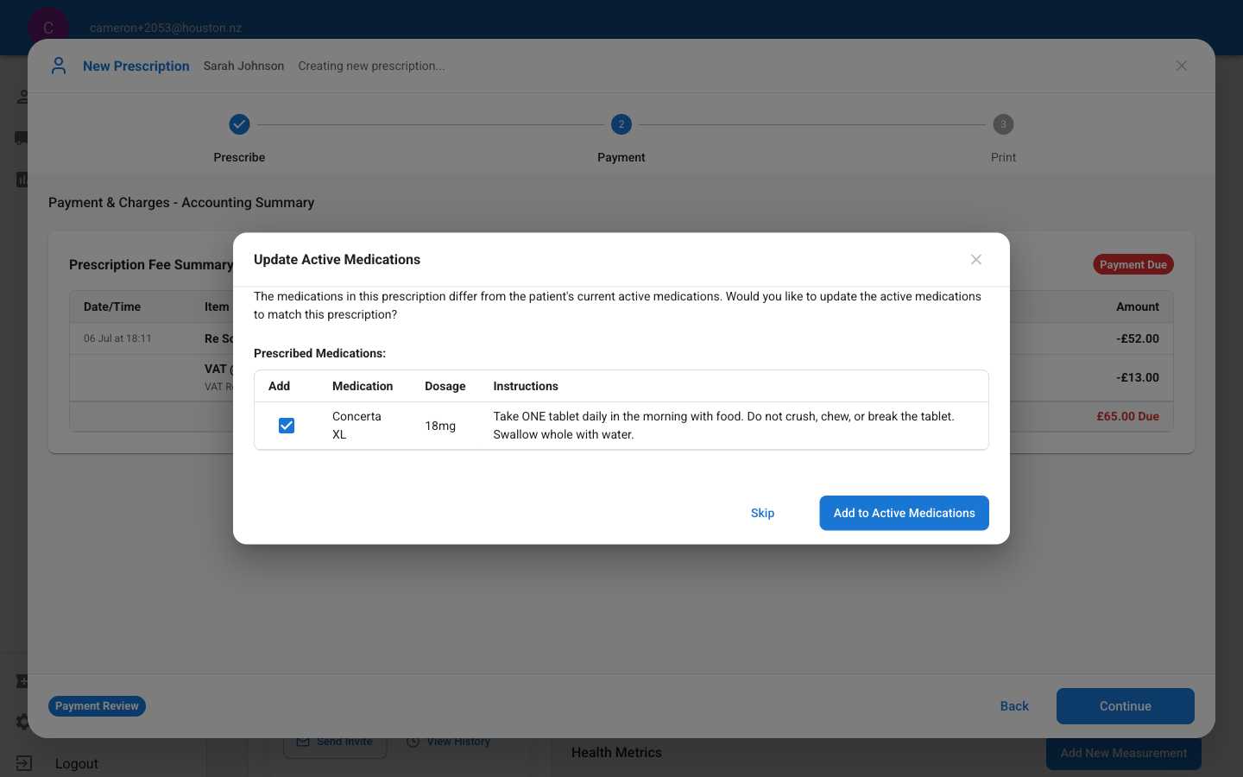Image resolution: width=1243 pixels, height=777 pixels.
Task: Click the New Prescription title
Action: point(136,66)
